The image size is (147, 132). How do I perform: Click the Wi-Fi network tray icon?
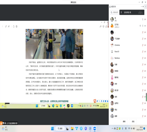(129, 128)
